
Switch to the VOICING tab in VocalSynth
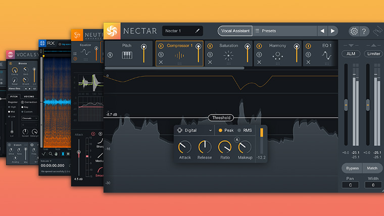tap(29, 96)
